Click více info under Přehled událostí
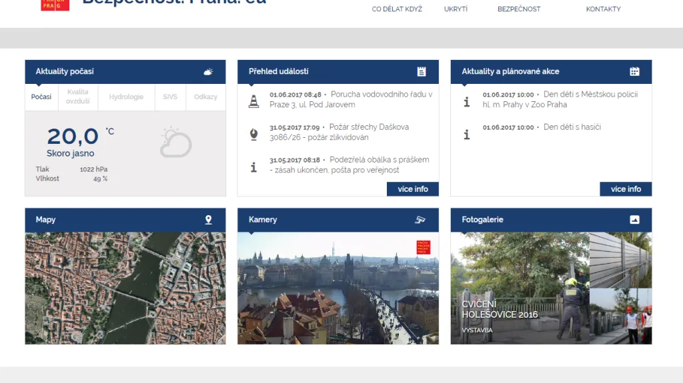This screenshot has height=383, width=683. pyautogui.click(x=413, y=189)
